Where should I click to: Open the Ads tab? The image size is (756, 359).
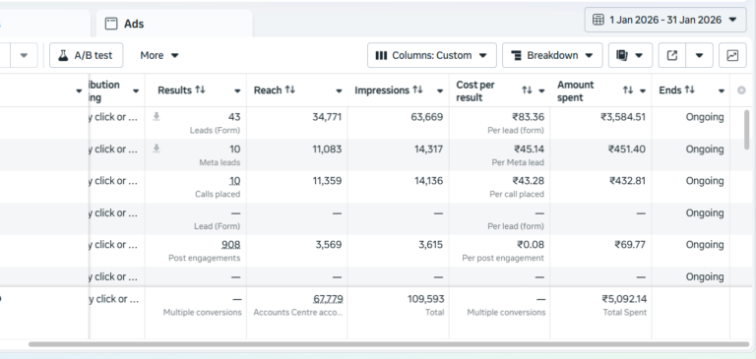(x=174, y=24)
